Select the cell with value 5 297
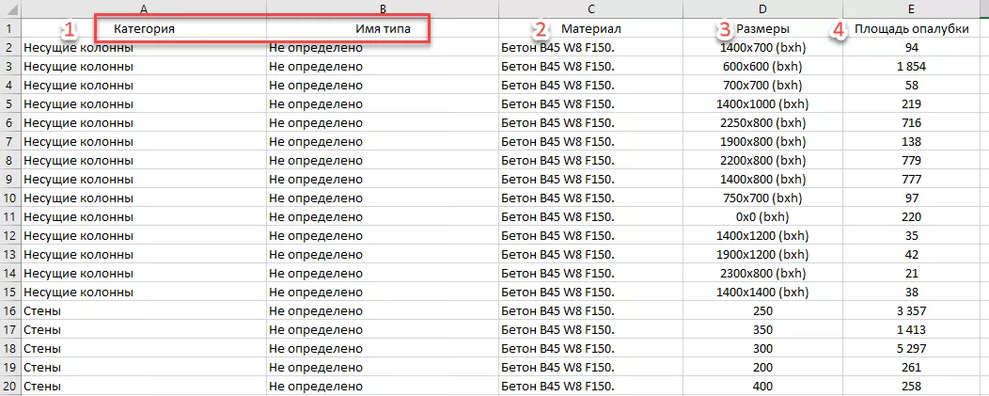Image resolution: width=989 pixels, height=396 pixels. tap(911, 349)
